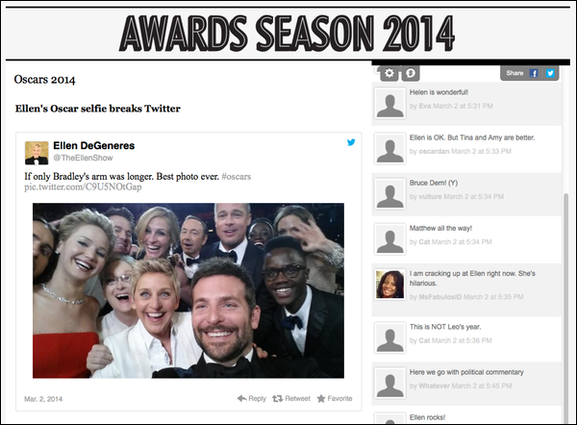Click avatar beside 'political commentary' comment
Viewport: 577px width, 425px height.
[x=390, y=383]
